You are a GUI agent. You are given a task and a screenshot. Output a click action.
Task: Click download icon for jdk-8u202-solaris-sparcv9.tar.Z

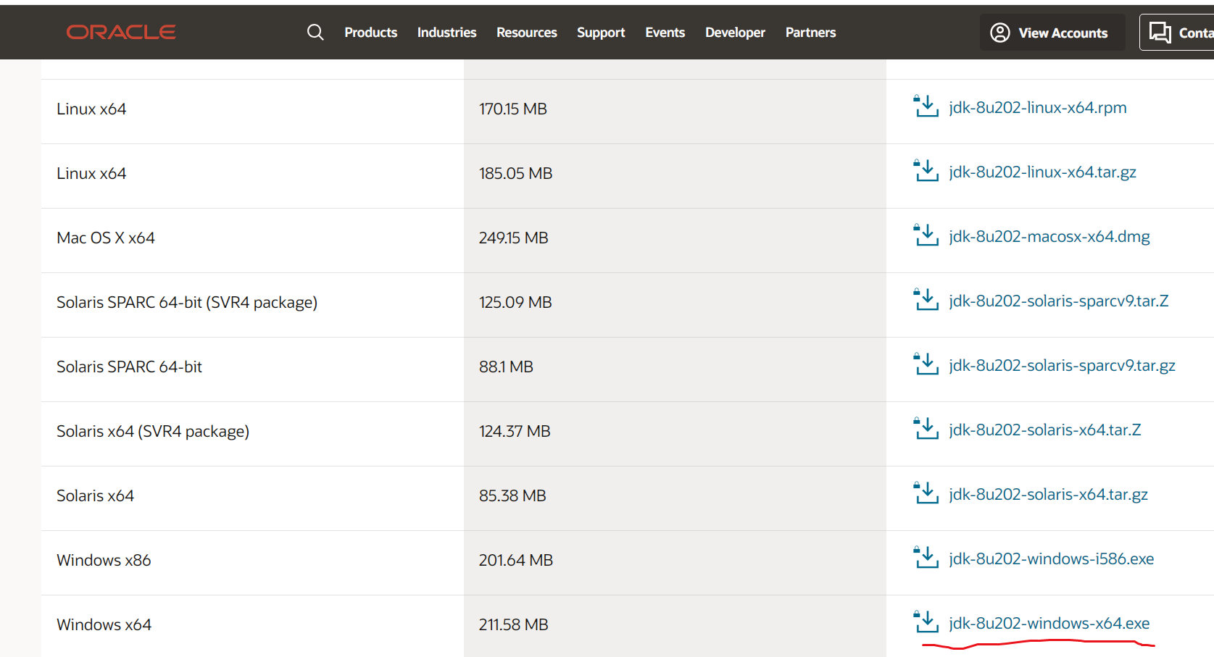[926, 300]
